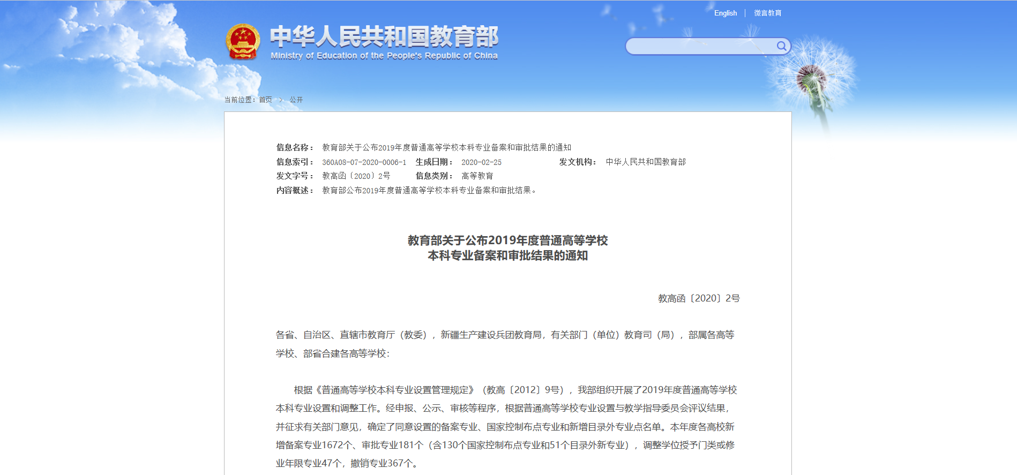Click the national emblem logo
Screen dimensions: 1017x475
pos(243,42)
